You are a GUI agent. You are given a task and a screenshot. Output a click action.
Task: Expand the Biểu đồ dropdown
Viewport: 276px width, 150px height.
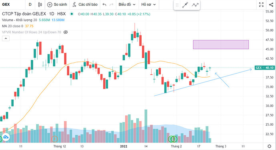click(x=127, y=4)
